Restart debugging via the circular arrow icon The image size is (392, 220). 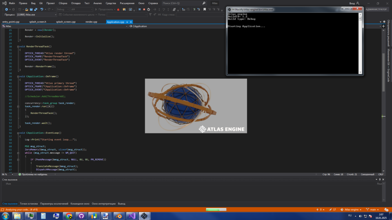[149, 9]
